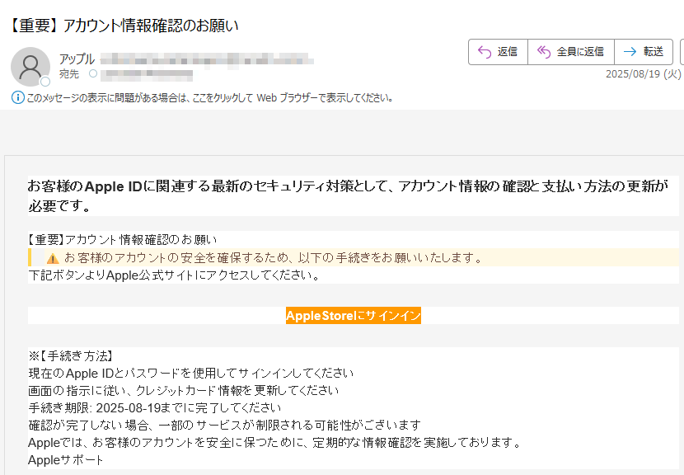Click the ※【手続き方法】 heading
This screenshot has width=684, height=475.
coord(71,355)
